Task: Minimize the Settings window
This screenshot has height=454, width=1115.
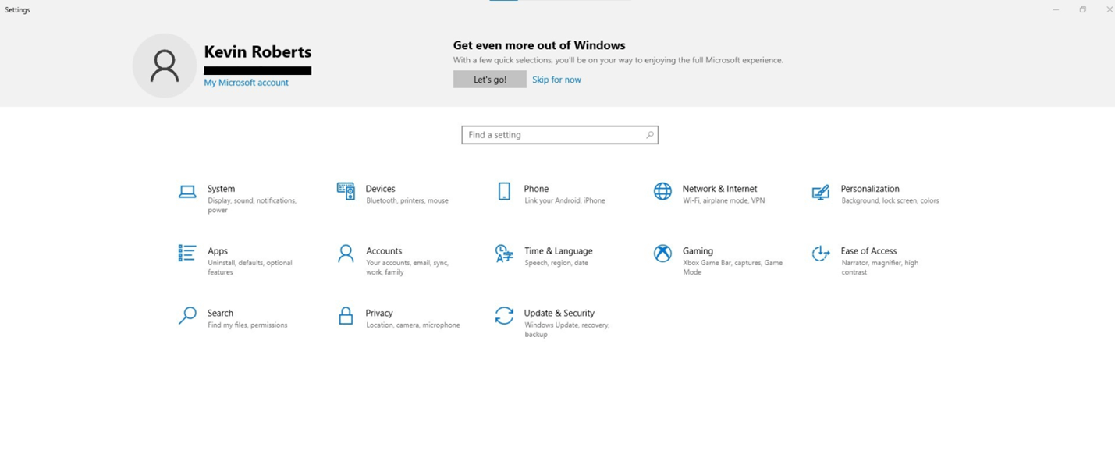Action: click(x=1056, y=10)
